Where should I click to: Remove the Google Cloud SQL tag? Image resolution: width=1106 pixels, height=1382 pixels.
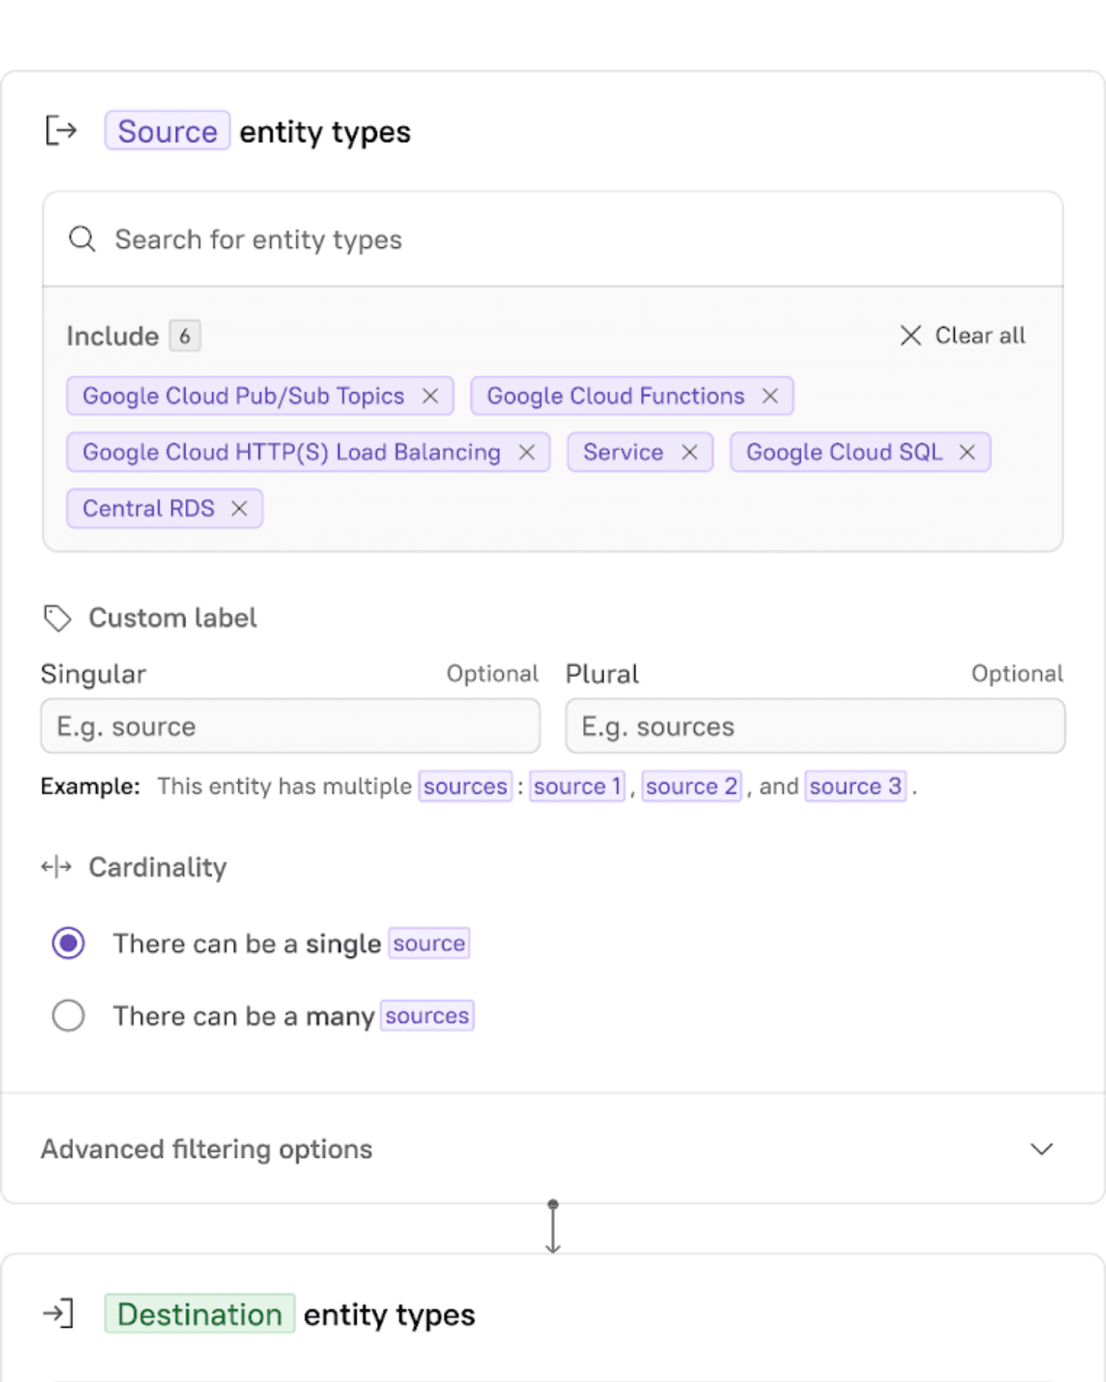coord(967,453)
